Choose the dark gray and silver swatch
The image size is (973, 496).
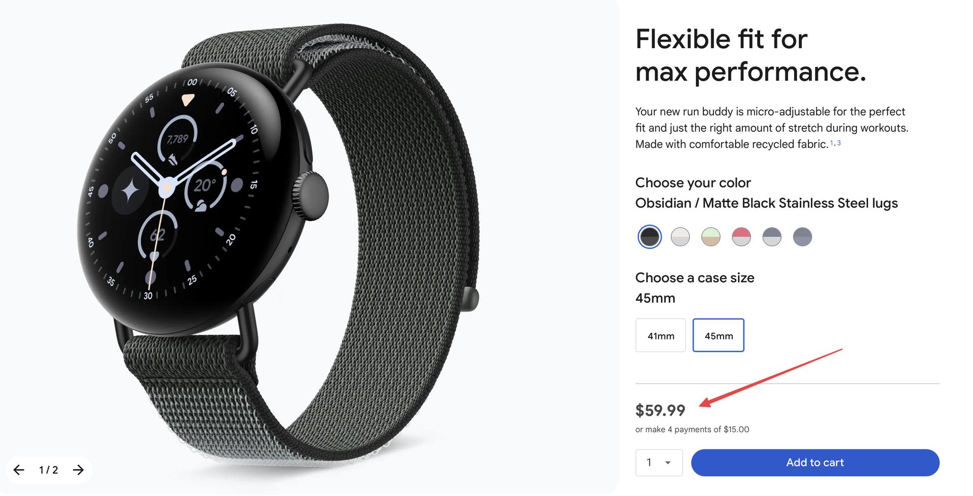772,237
